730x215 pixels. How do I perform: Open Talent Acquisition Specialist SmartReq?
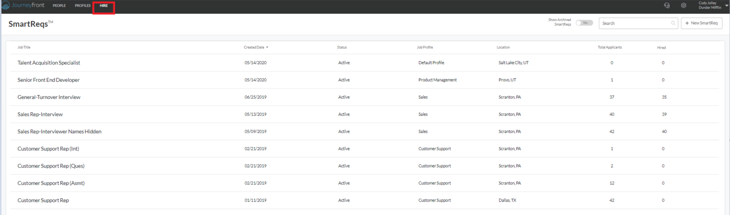(49, 63)
